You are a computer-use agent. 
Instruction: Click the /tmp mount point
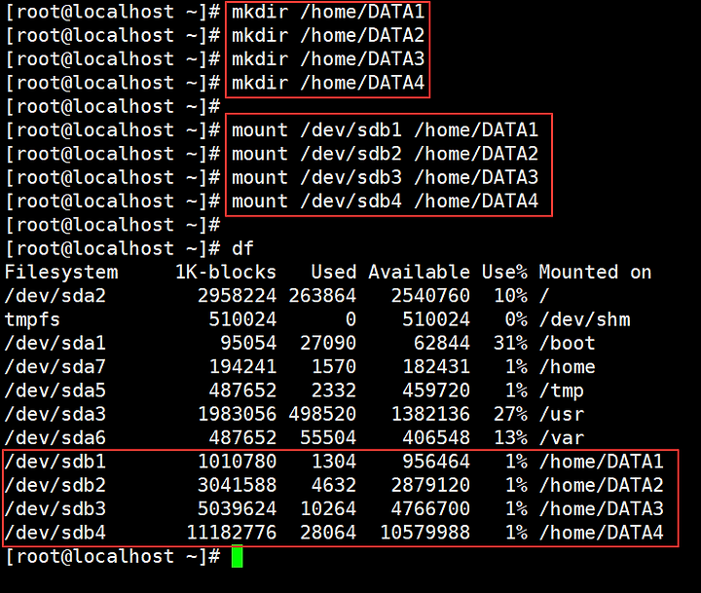(562, 391)
